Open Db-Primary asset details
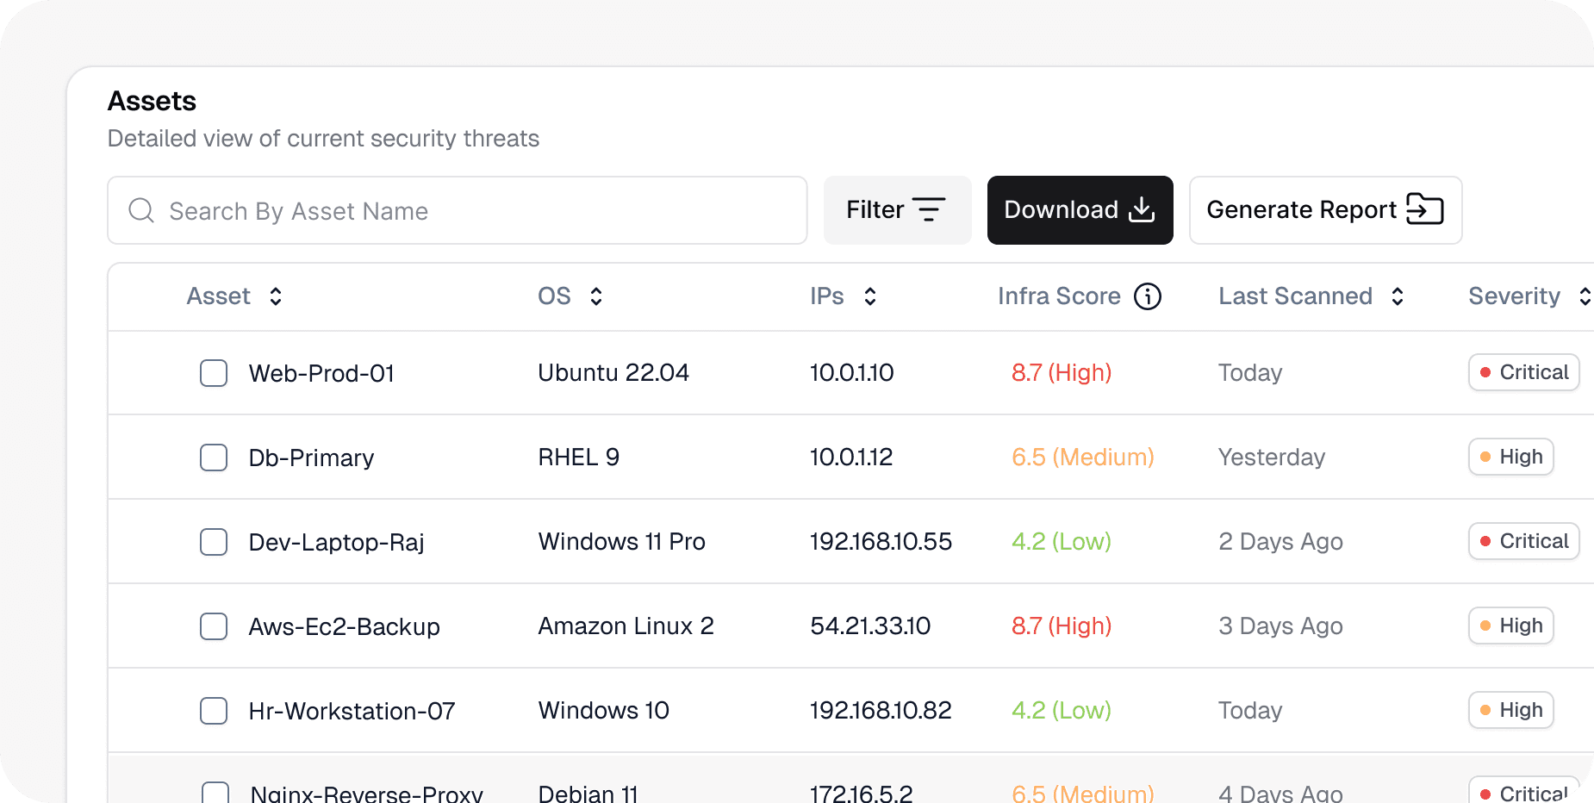The image size is (1594, 803). (x=311, y=457)
